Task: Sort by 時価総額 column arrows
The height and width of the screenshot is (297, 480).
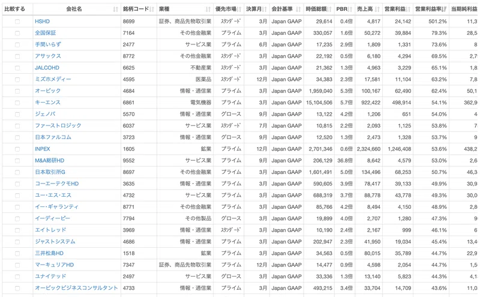Action: (x=329, y=9)
